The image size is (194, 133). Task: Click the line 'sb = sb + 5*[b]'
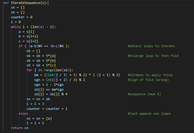tap(41, 61)
